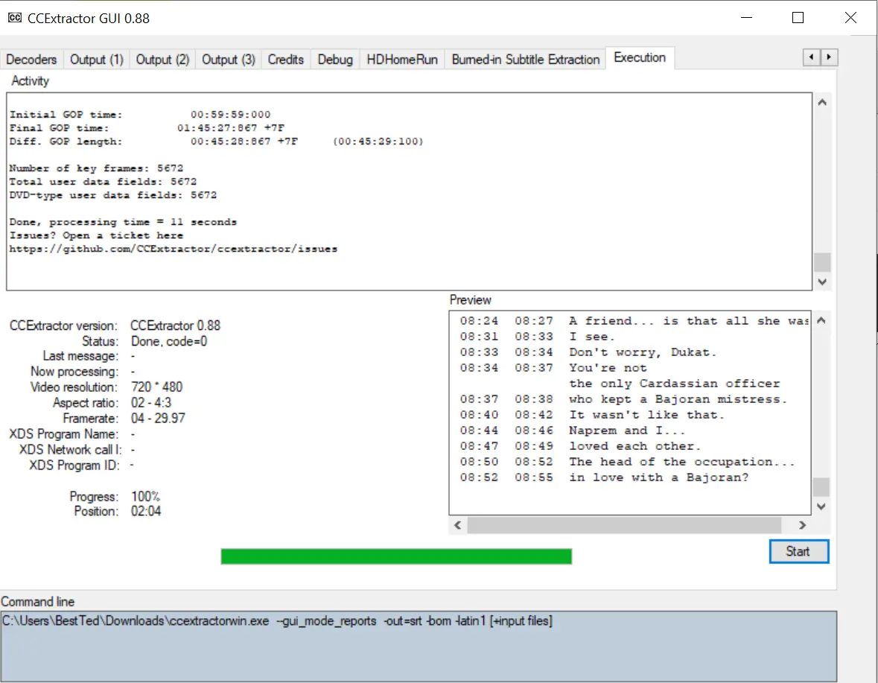Click Preview horizontal scroll left arrow
This screenshot has height=683, width=878.
click(458, 525)
